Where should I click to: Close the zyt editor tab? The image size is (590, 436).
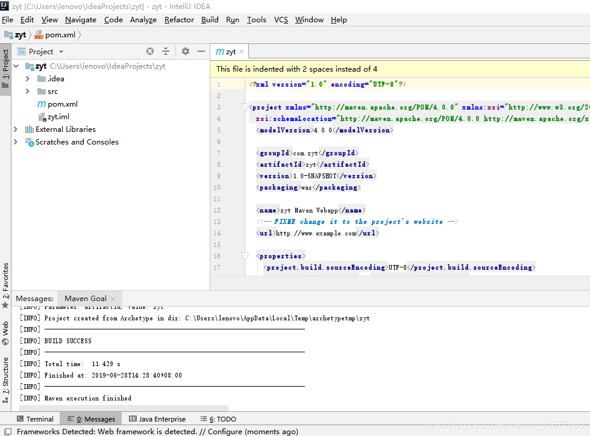tap(242, 52)
